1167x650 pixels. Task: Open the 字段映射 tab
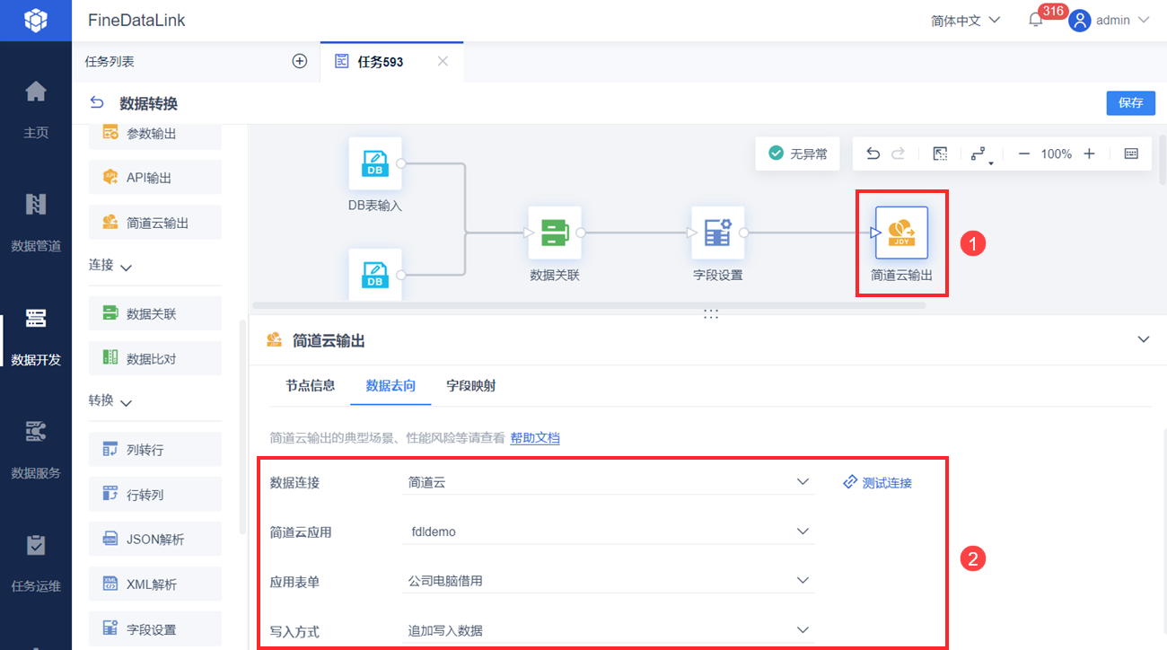(x=471, y=386)
